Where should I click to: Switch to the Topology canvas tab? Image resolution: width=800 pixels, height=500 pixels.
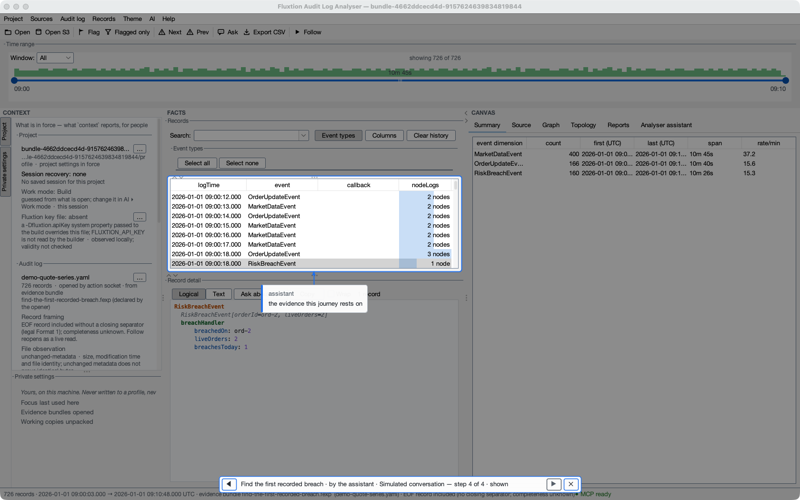[x=583, y=125]
